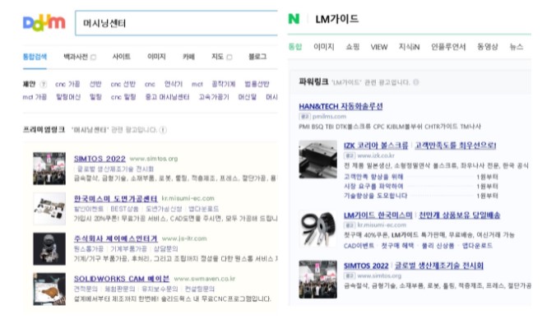Image resolution: width=556 pixels, height=324 pixels.
Task: Click the Naver search text LM가이드
Action: [x=337, y=19]
